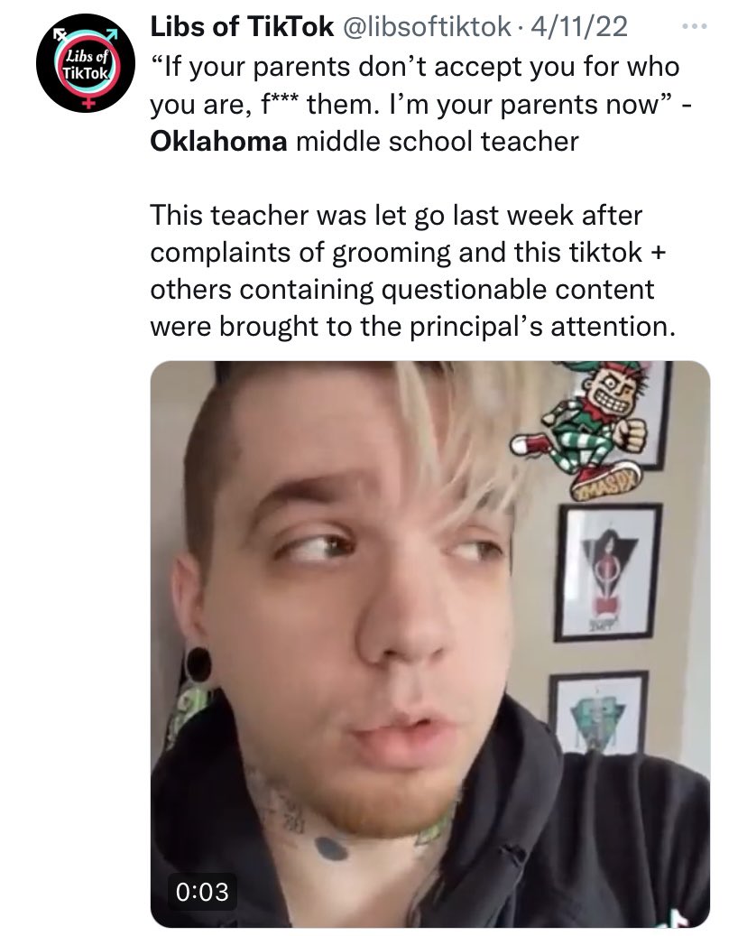Click the Libs of TikTok display name
The height and width of the screenshot is (936, 747).
(242, 27)
